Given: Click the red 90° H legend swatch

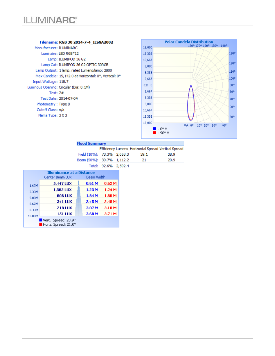Looking at the screenshot, I should 155,133.
